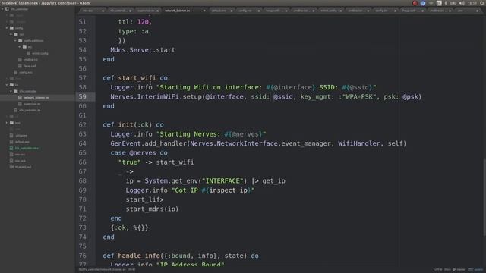Click 'case @nerves do' on line 65
The width and height of the screenshot is (486, 273).
(139, 153)
